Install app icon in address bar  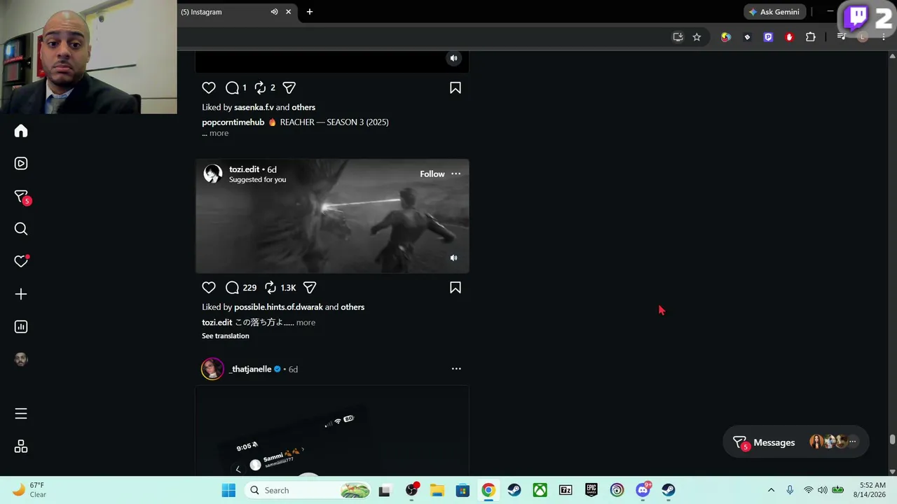(x=678, y=37)
